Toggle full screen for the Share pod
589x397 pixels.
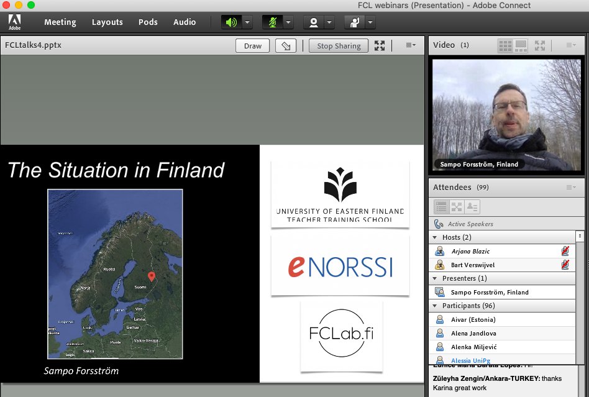click(x=380, y=46)
